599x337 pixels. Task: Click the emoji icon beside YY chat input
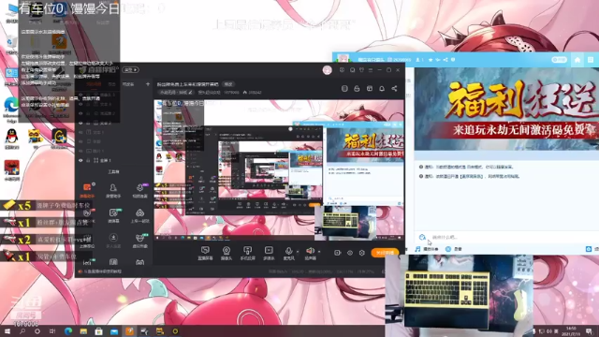tap(422, 237)
